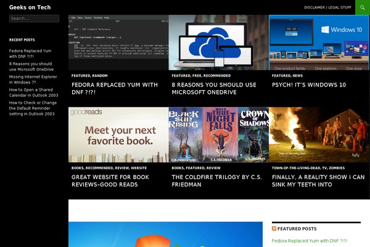
Task: Click the Windows 10 product family thumbnail
Action: 319,43
